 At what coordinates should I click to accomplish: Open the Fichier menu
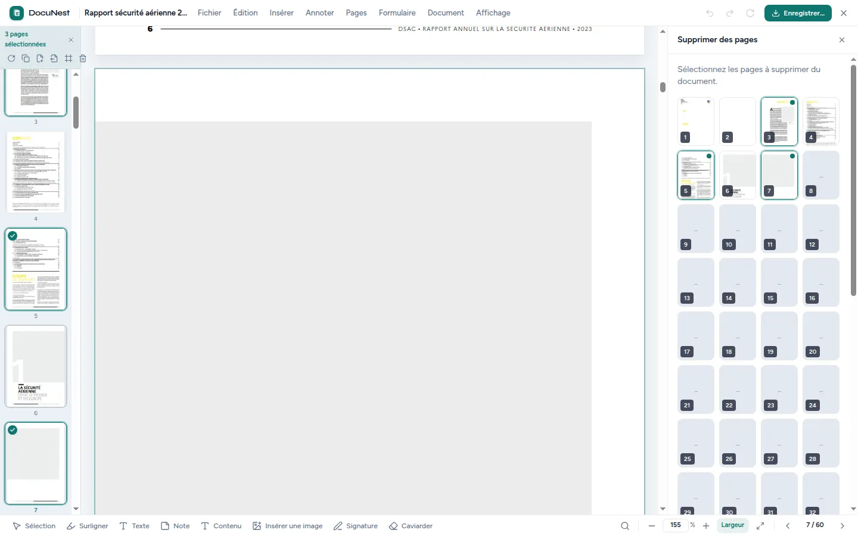(209, 13)
